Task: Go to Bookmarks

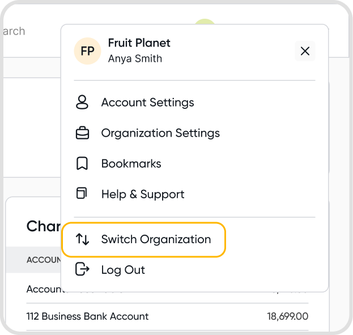Action: tap(131, 164)
